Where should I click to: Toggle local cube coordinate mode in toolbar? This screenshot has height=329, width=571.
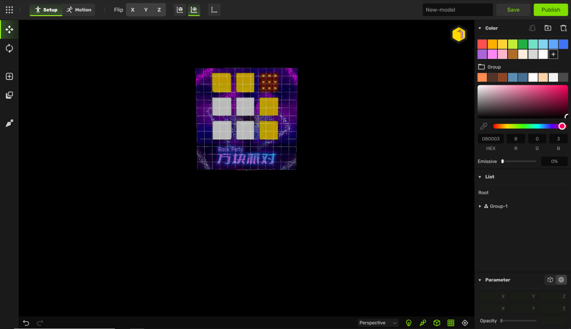pos(180,10)
